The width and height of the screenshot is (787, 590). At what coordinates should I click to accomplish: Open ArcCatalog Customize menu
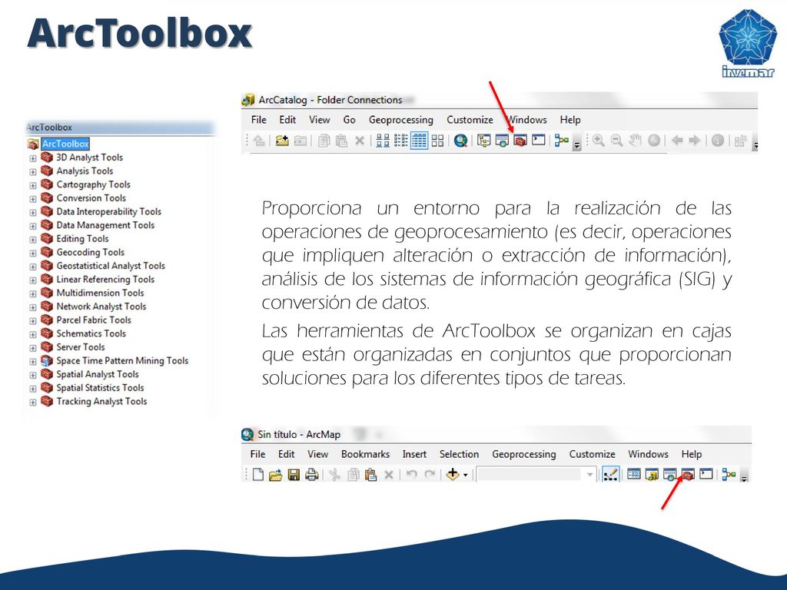[x=470, y=120]
